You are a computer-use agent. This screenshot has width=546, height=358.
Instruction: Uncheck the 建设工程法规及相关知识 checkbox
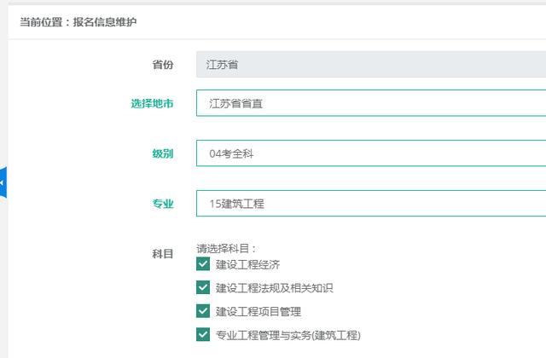tap(203, 287)
